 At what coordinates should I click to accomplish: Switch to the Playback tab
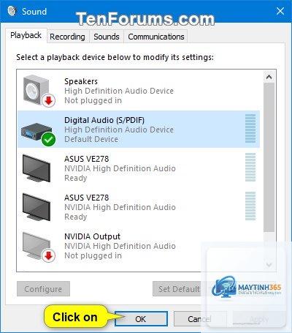pos(26,35)
